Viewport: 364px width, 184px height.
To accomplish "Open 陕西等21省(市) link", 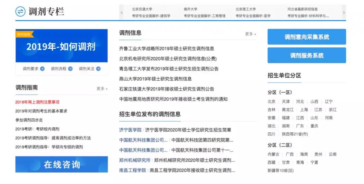I will [295, 134].
